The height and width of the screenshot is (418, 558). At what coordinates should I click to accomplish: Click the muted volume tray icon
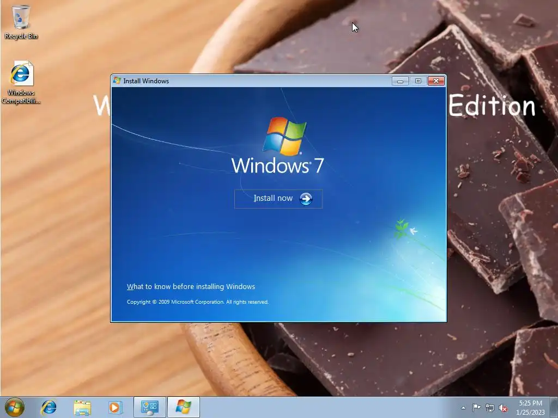coord(503,408)
